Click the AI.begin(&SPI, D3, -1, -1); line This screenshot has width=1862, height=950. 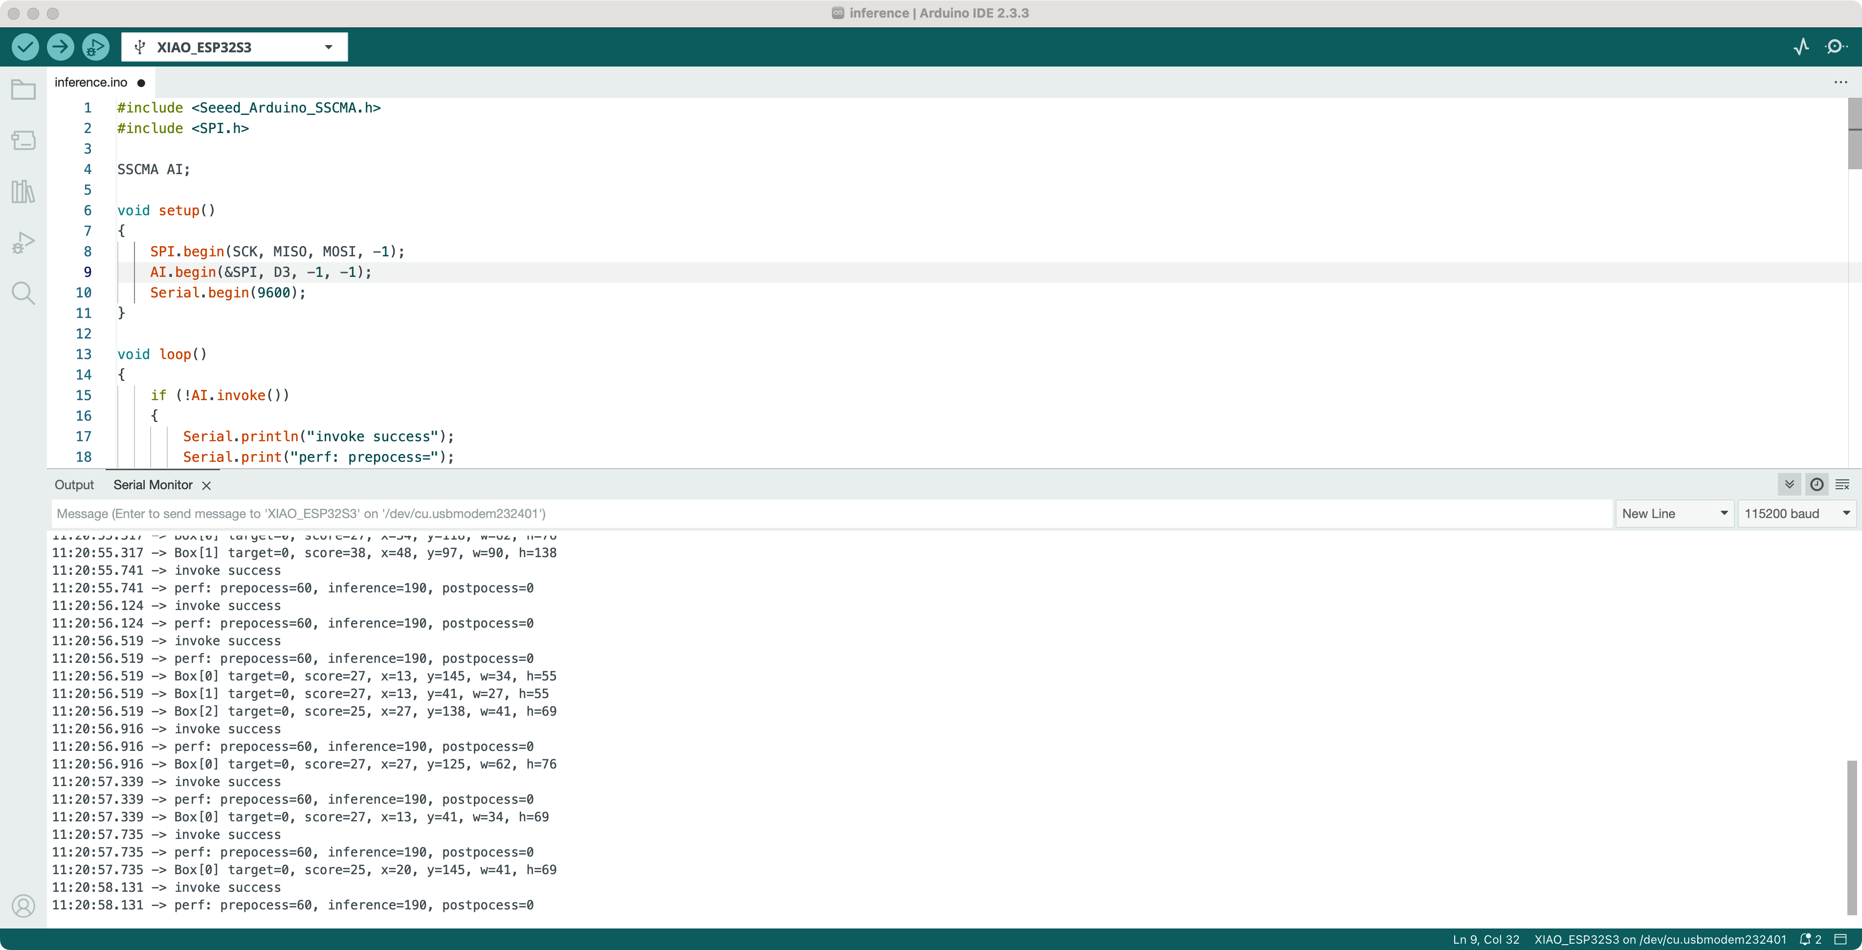(x=260, y=272)
